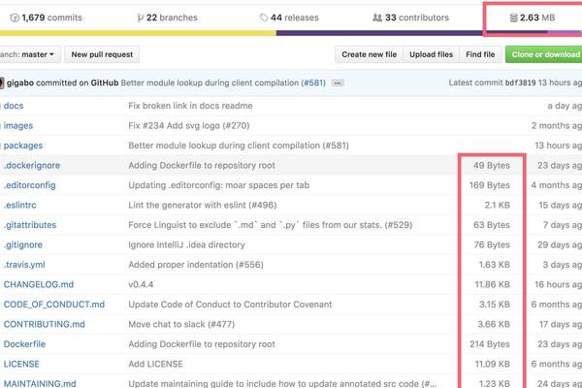Click the purple language bar segment
This screenshot has height=388, width=582.
click(x=412, y=33)
